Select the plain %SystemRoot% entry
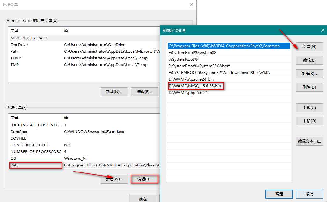 tap(229, 59)
